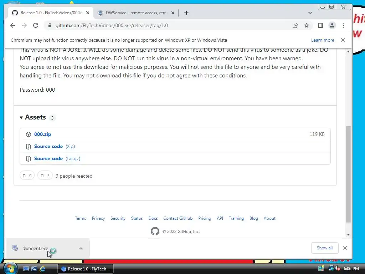The width and height of the screenshot is (365, 274).
Task: Click the package icon beside 000.zip
Action: point(29,135)
